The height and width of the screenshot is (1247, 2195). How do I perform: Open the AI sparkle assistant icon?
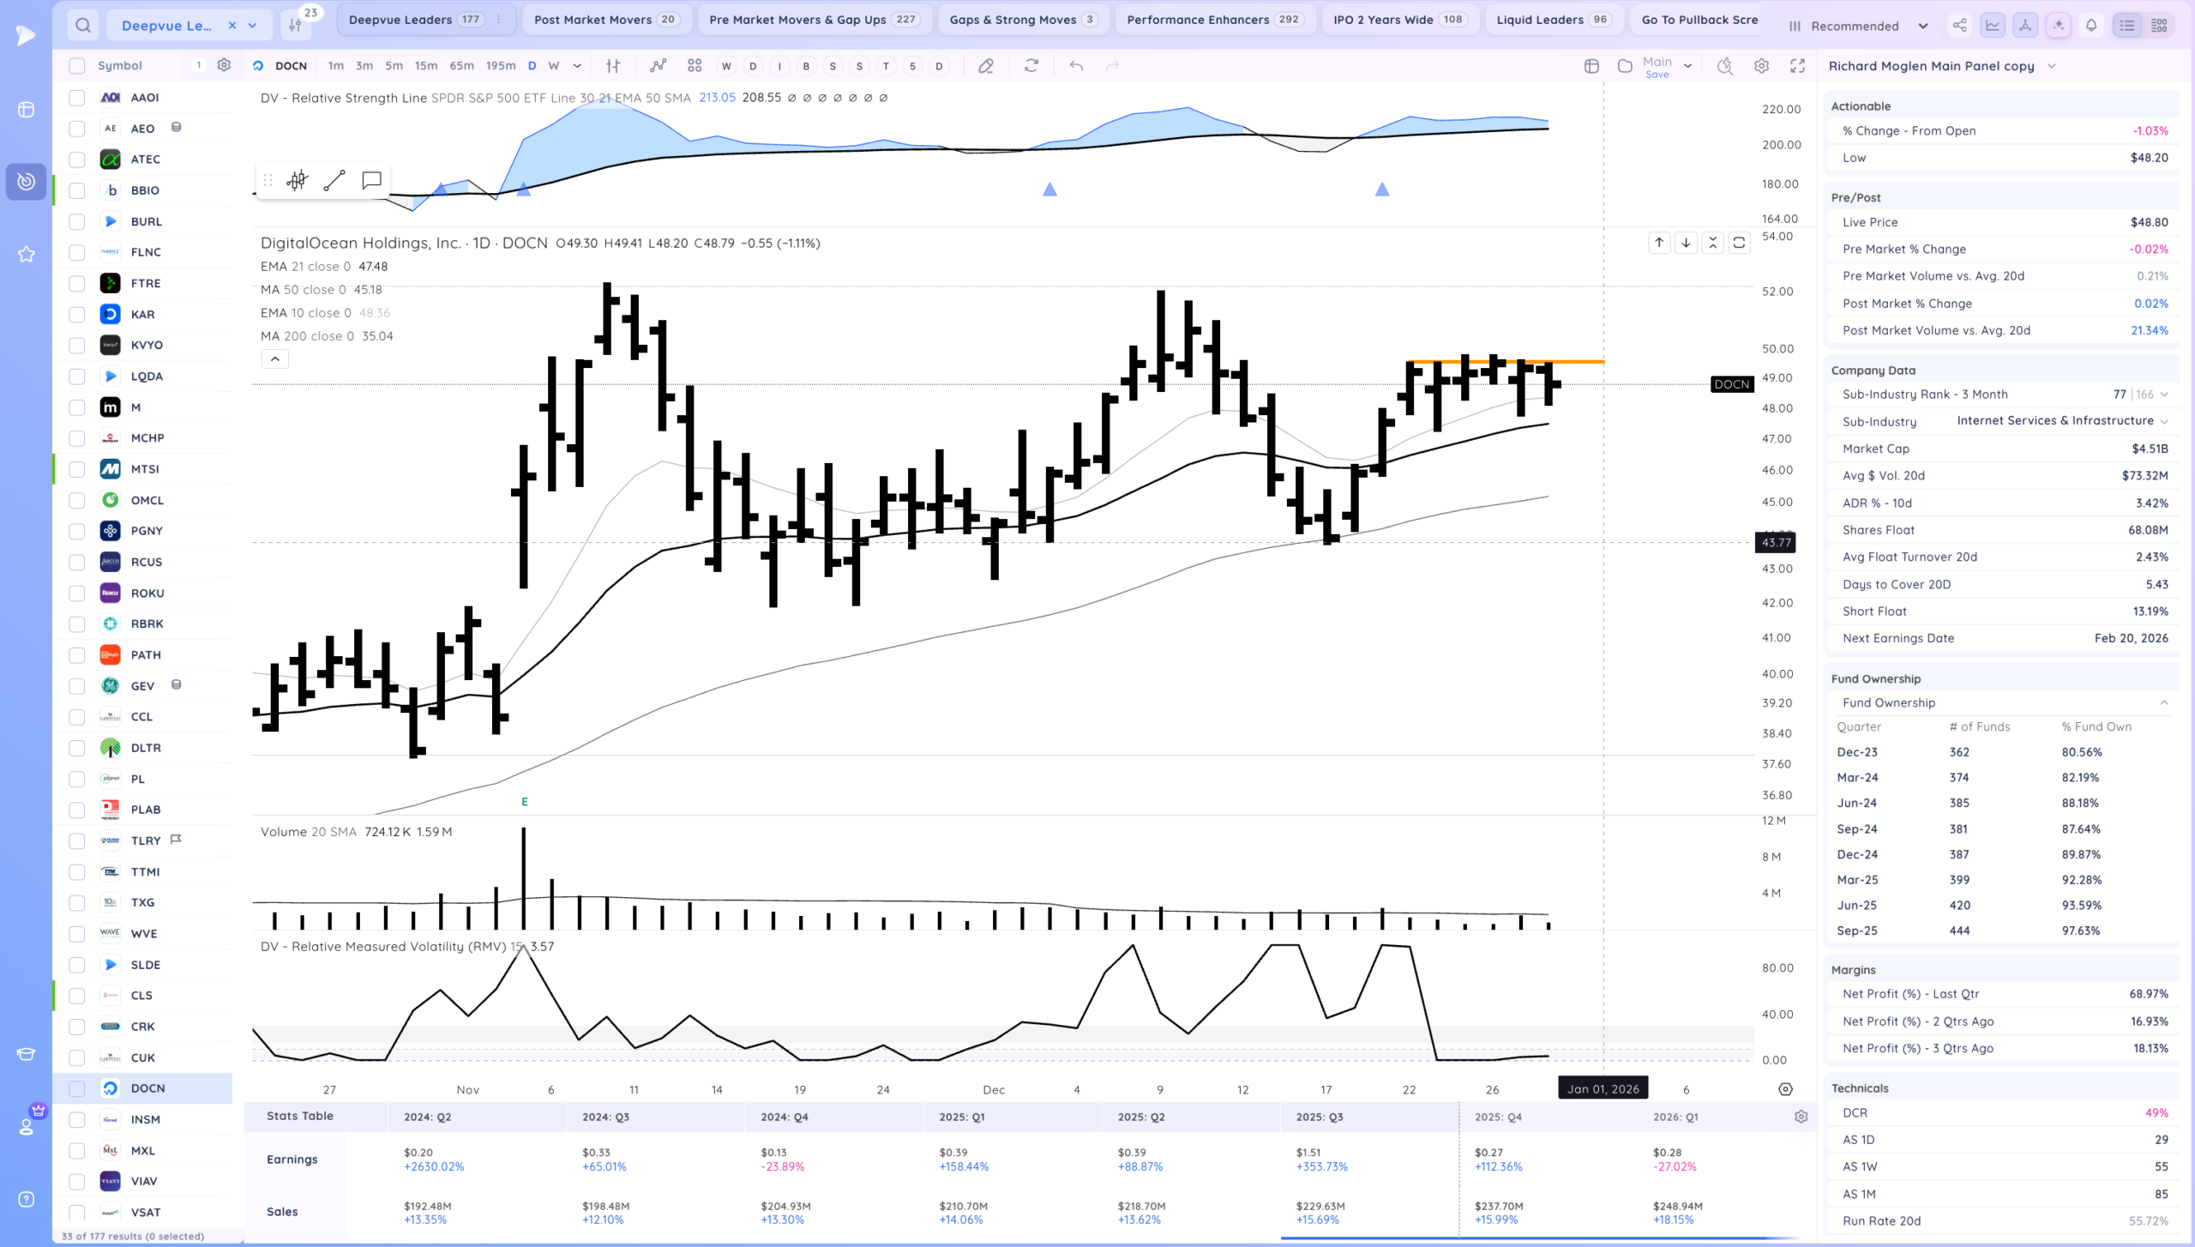pos(2058,25)
